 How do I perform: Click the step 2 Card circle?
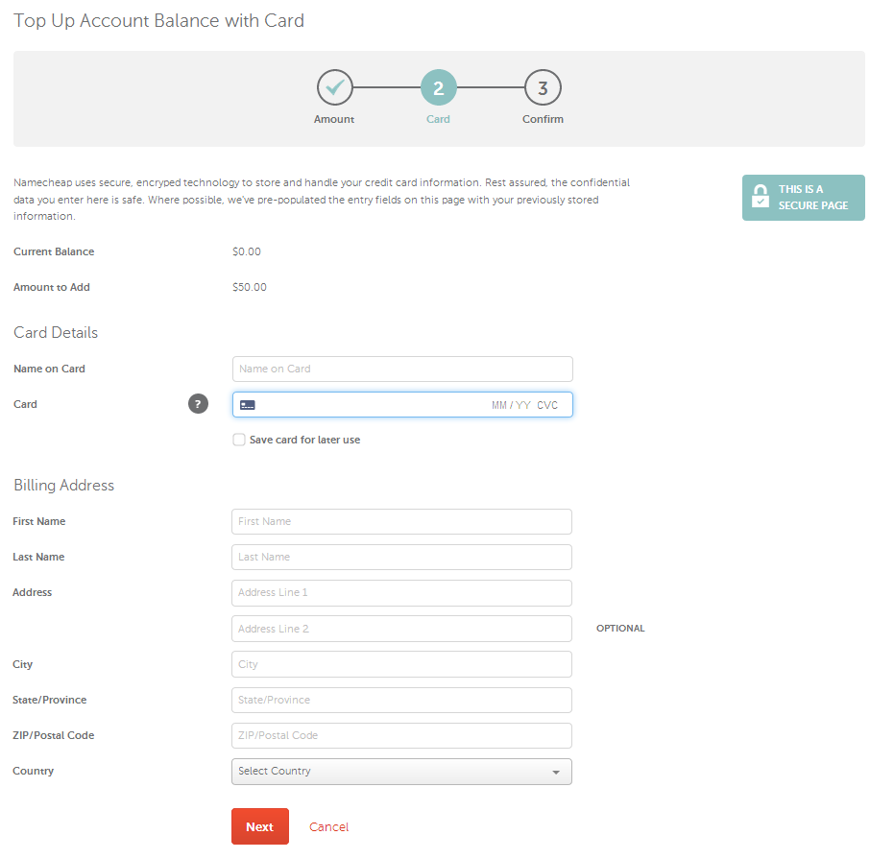pyautogui.click(x=438, y=87)
